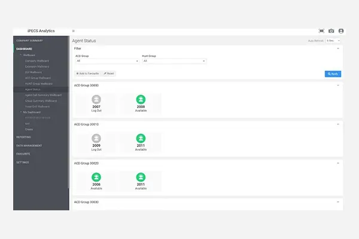
Task: Open Favourite section in sidebar
Action: (23, 154)
